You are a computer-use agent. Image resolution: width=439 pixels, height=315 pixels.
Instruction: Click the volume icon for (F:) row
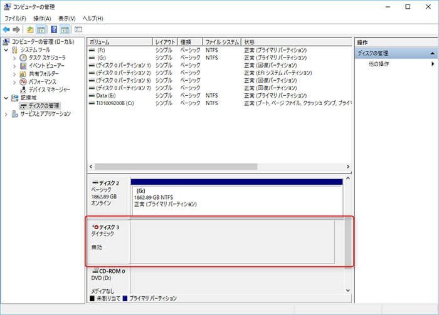click(92, 50)
